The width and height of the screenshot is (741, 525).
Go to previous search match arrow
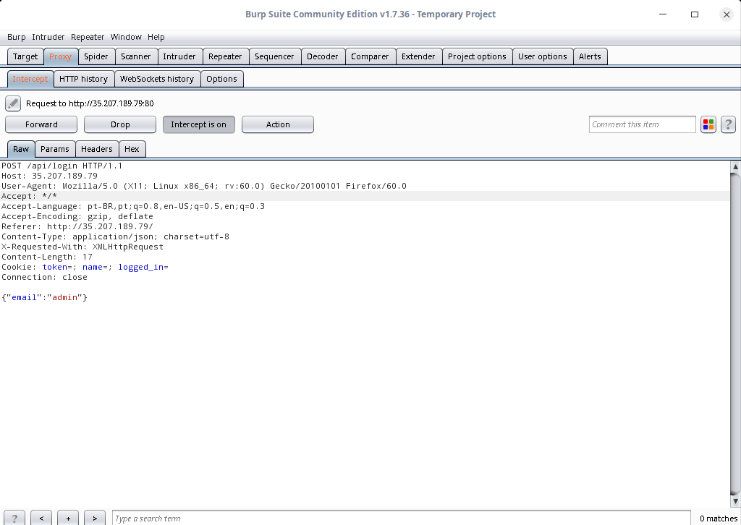[41, 518]
